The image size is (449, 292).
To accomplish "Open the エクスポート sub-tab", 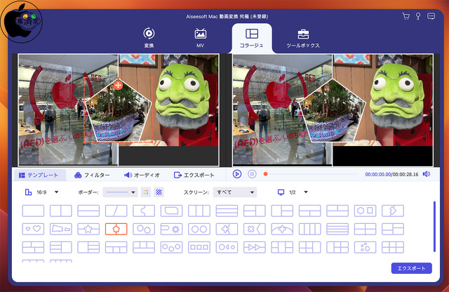I will [x=194, y=175].
